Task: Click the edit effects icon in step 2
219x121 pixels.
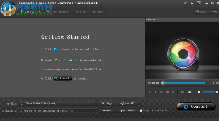Action: pyautogui.click(x=76, y=60)
